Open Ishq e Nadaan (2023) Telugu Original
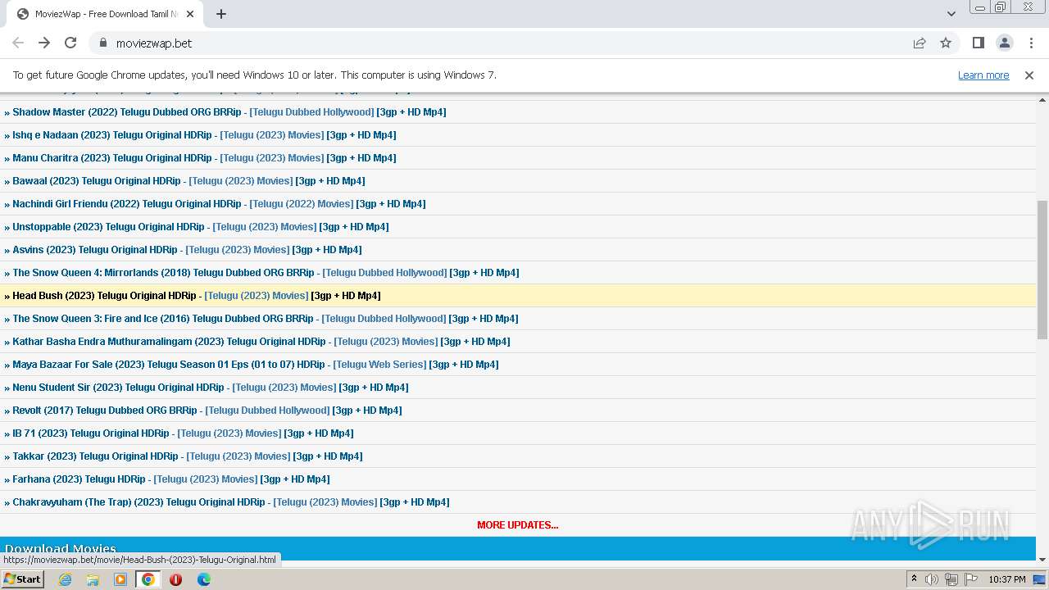The height and width of the screenshot is (590, 1049). point(112,135)
